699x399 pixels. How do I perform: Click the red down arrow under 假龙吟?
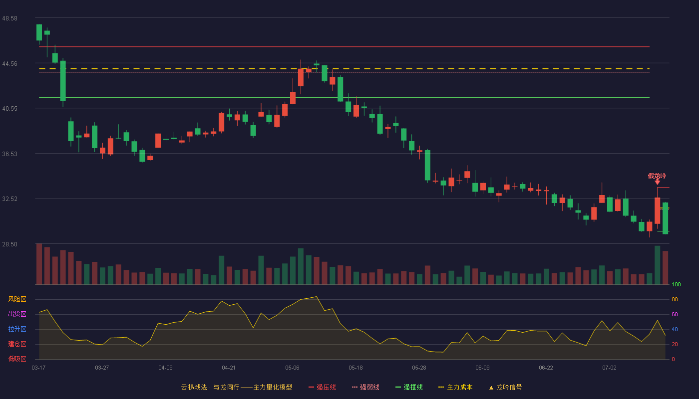click(x=657, y=182)
